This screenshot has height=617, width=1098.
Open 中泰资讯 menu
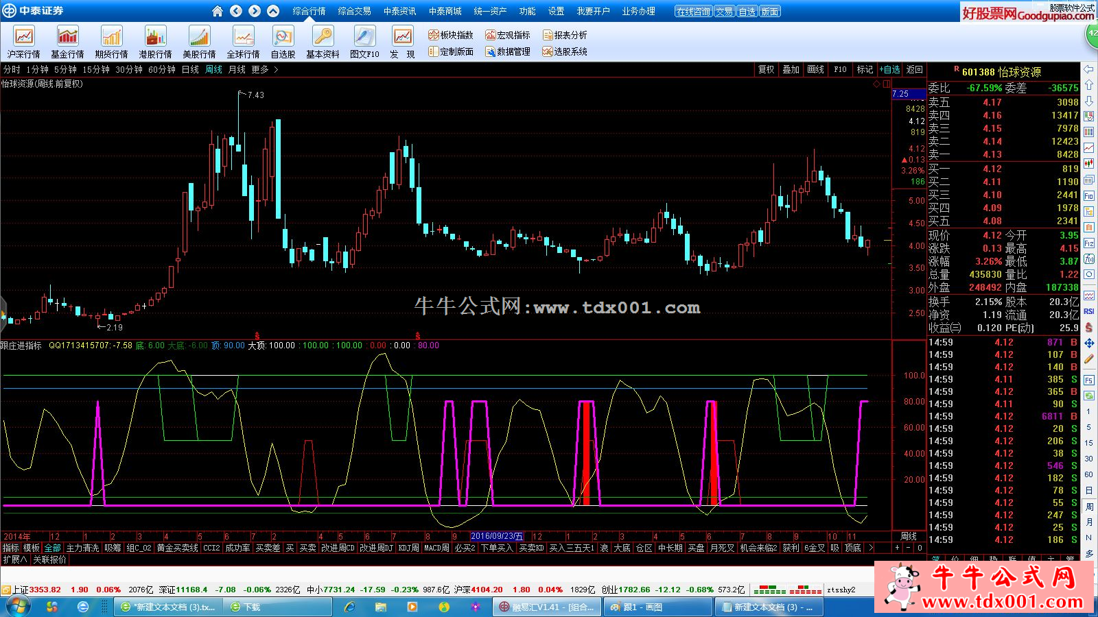[x=399, y=11]
